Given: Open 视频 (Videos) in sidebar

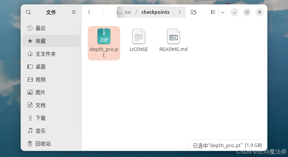Looking at the screenshot, I should (x=51, y=79).
